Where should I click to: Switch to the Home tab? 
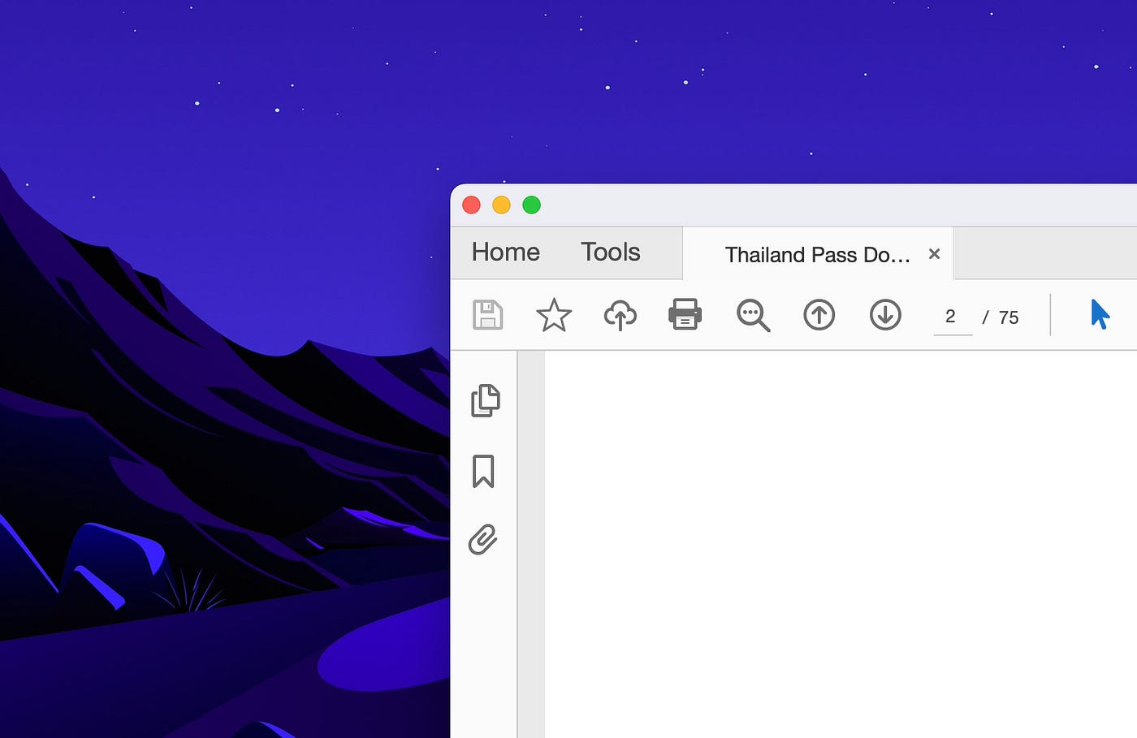click(505, 252)
